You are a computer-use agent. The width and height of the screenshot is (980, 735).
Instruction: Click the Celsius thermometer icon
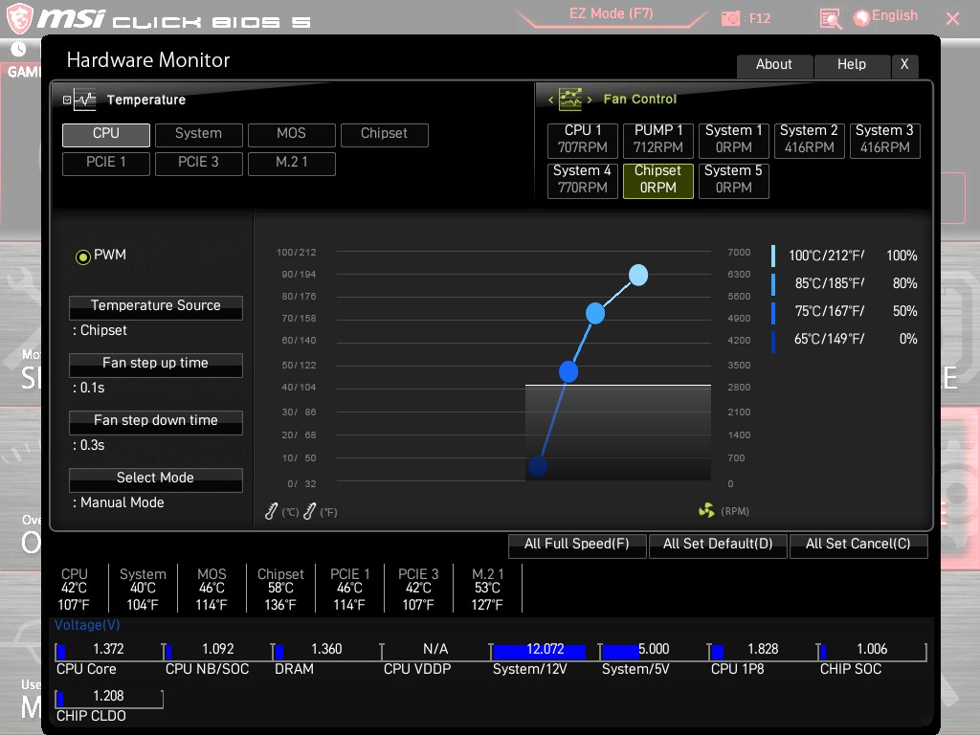pos(271,511)
